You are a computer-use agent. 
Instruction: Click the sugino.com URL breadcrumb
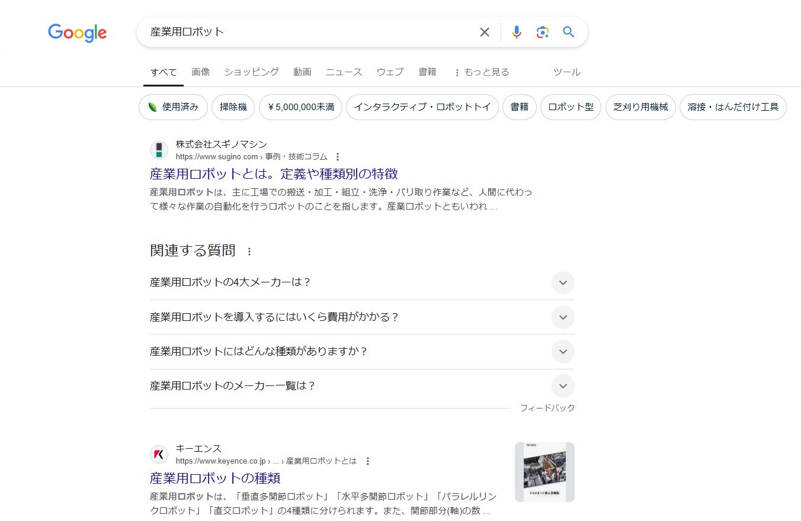[251, 157]
